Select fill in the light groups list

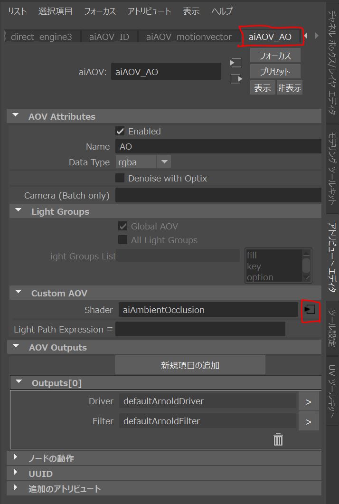(x=252, y=255)
